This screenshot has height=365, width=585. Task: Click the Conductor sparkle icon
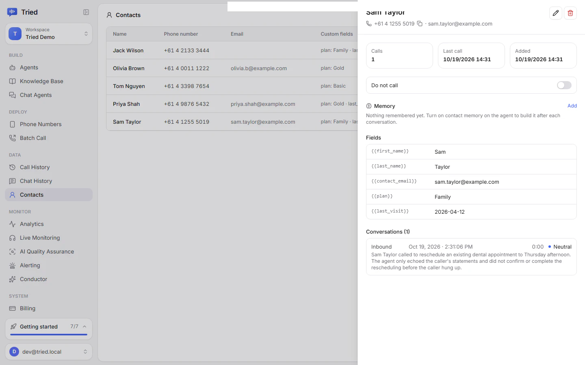coord(13,279)
